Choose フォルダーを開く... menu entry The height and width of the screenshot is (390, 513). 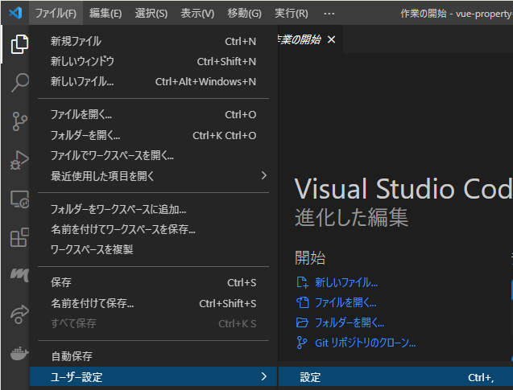click(154, 135)
